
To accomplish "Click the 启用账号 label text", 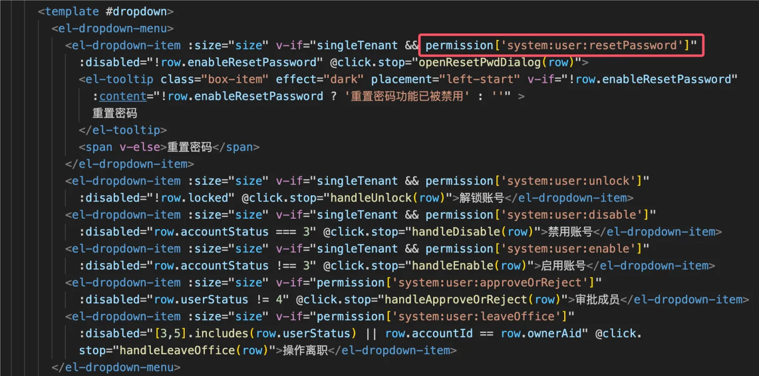I will point(563,266).
